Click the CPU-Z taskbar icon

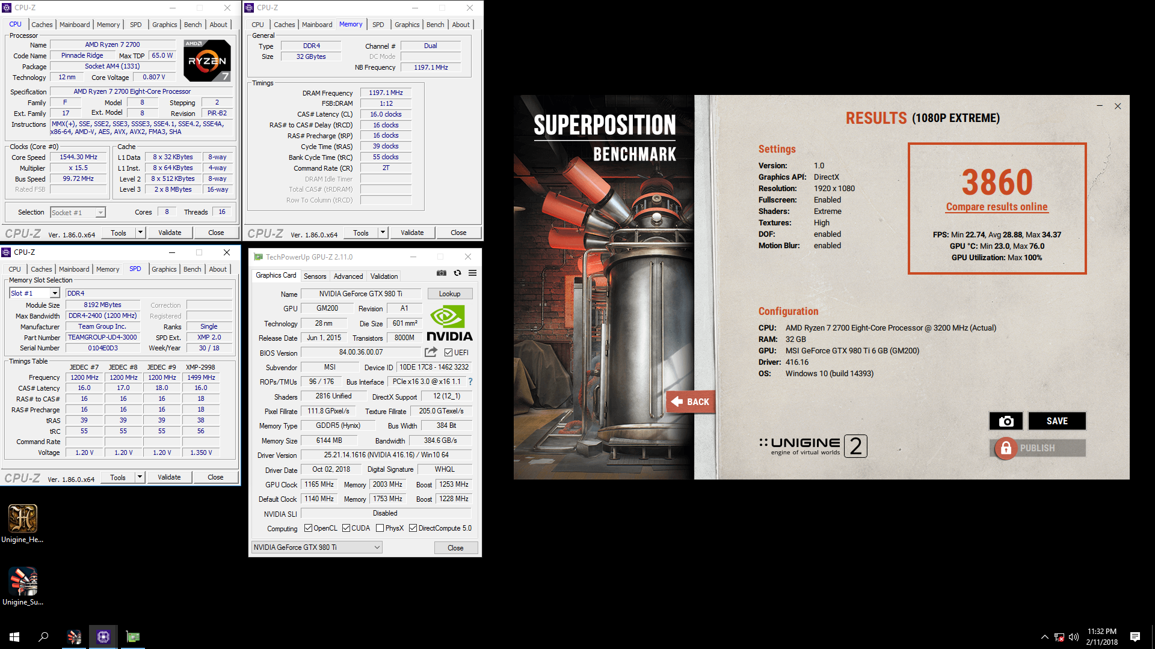point(103,637)
